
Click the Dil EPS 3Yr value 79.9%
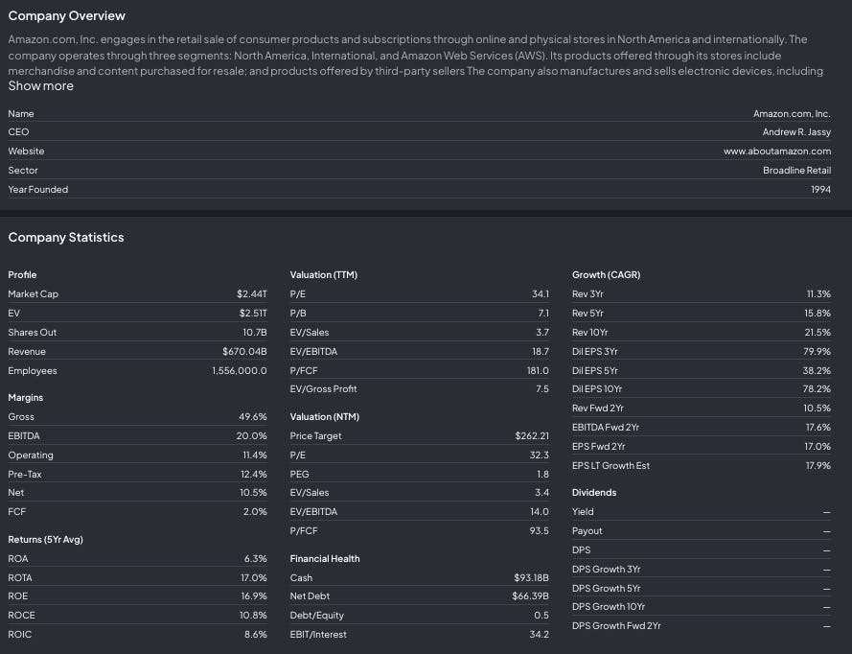[x=817, y=352]
